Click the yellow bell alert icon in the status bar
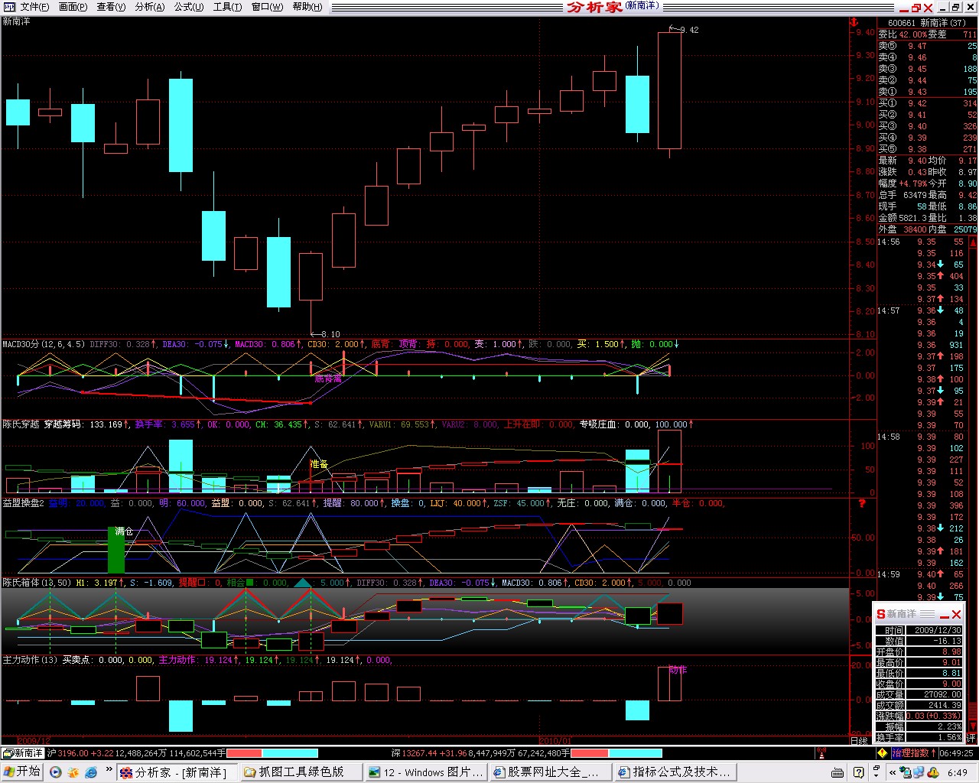Image resolution: width=979 pixels, height=783 pixels. coord(883,753)
